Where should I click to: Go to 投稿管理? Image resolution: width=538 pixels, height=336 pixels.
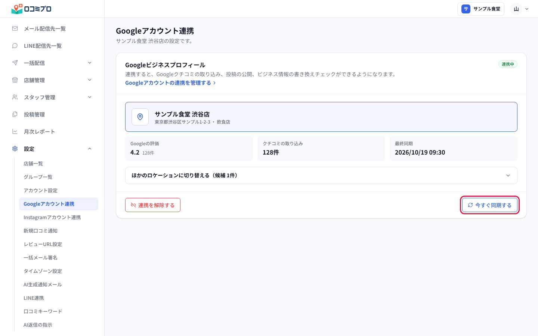[52, 115]
